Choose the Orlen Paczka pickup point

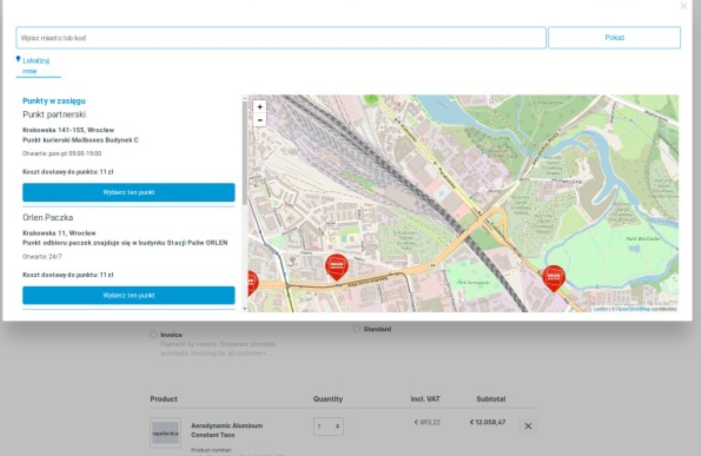[x=128, y=295]
